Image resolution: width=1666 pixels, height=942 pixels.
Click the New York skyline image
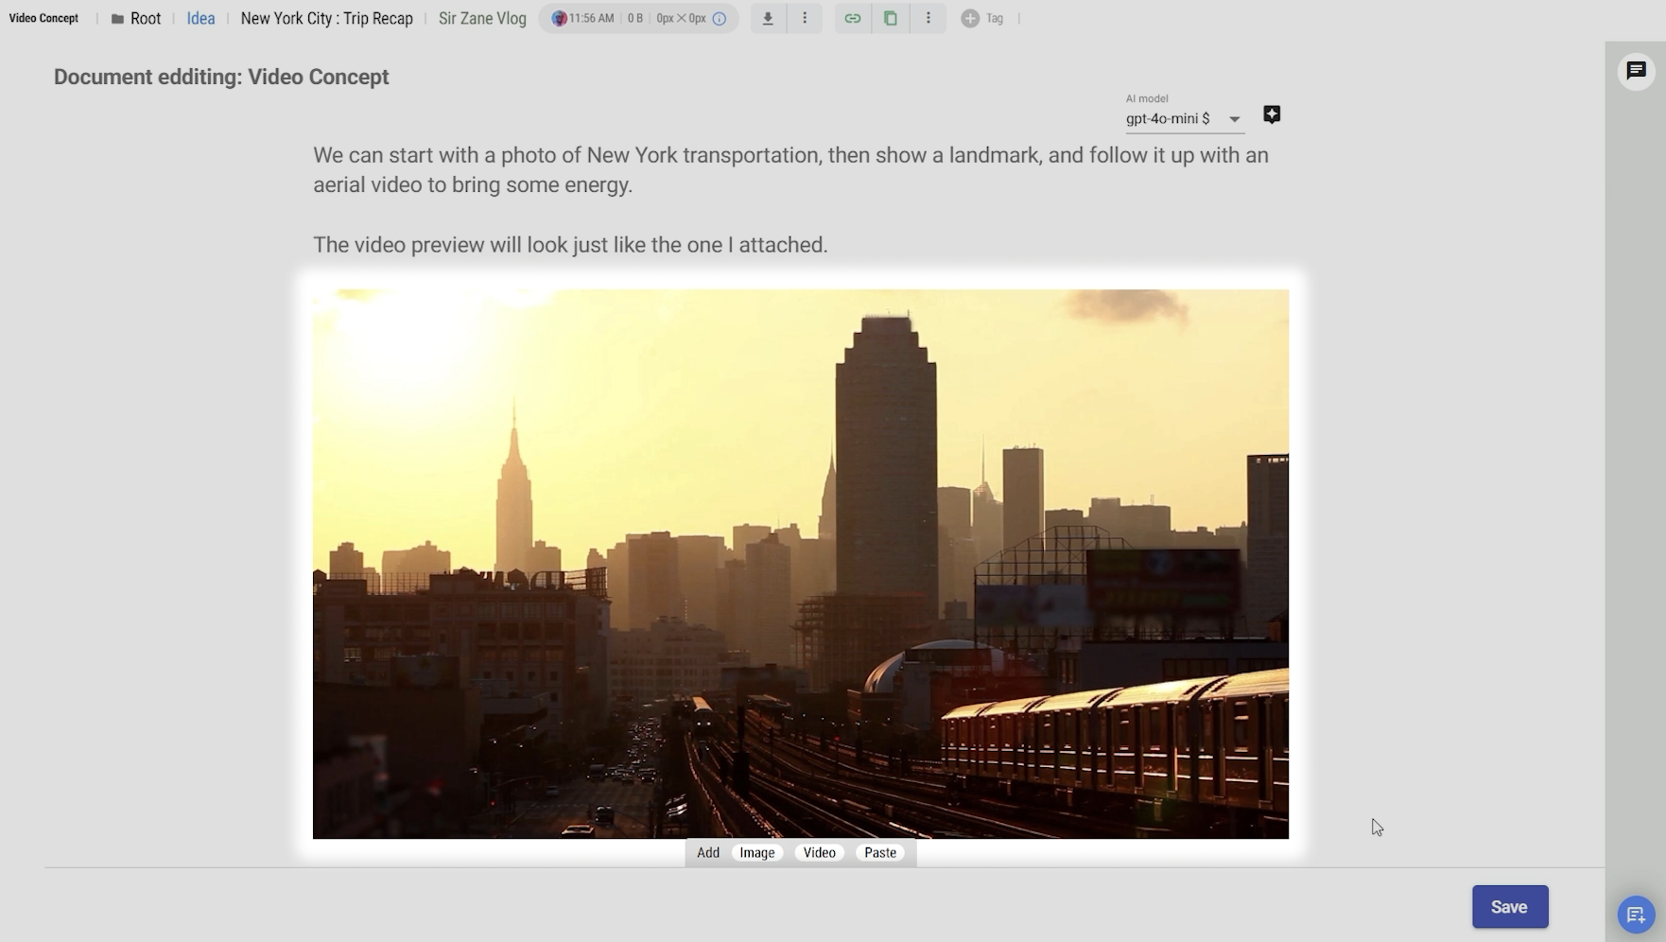tap(800, 564)
